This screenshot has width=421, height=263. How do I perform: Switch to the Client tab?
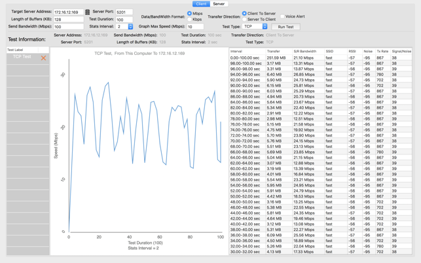[201, 4]
